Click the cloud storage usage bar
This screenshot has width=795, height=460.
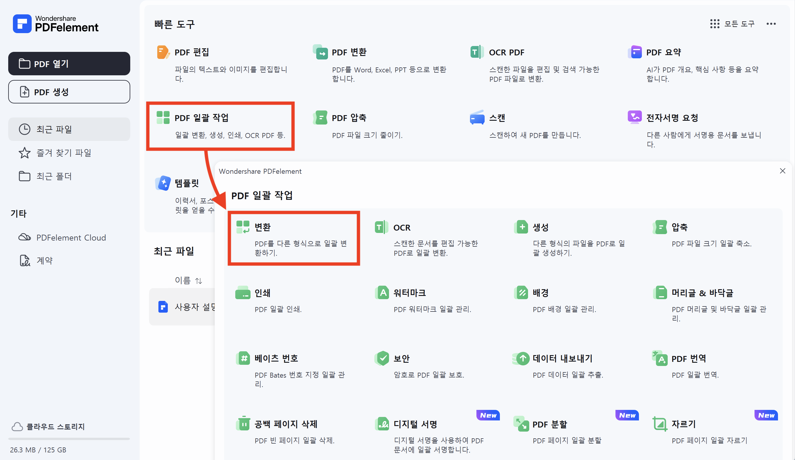pyautogui.click(x=69, y=439)
